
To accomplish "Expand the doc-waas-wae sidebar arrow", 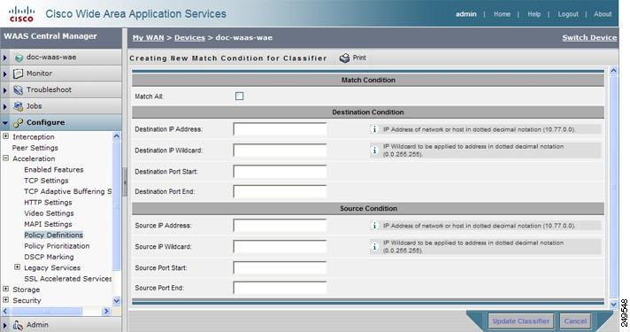I will click(5, 58).
